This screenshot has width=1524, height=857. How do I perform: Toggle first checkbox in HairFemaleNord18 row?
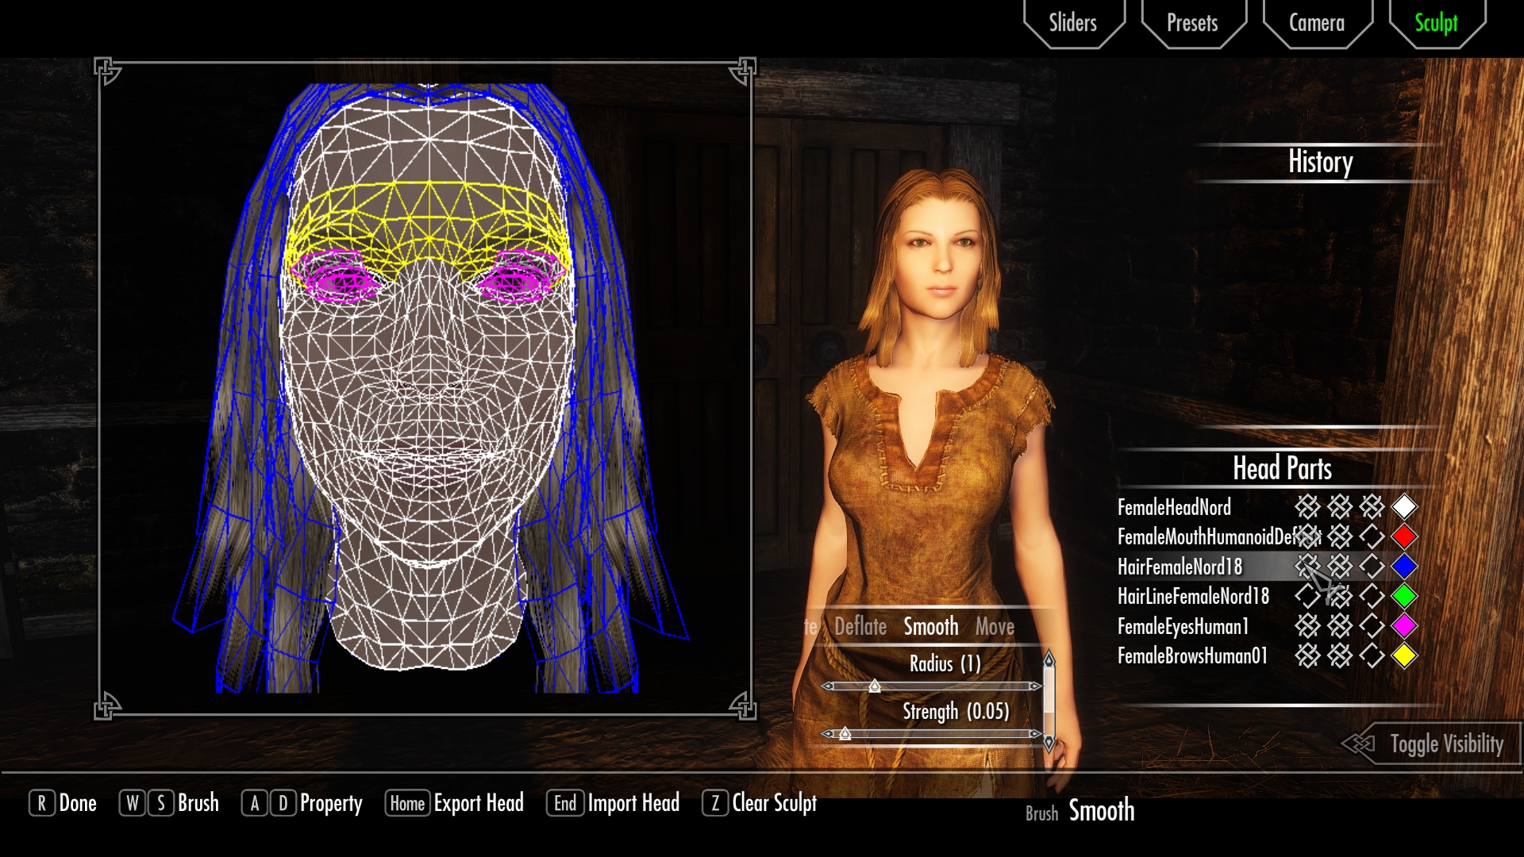click(1307, 566)
